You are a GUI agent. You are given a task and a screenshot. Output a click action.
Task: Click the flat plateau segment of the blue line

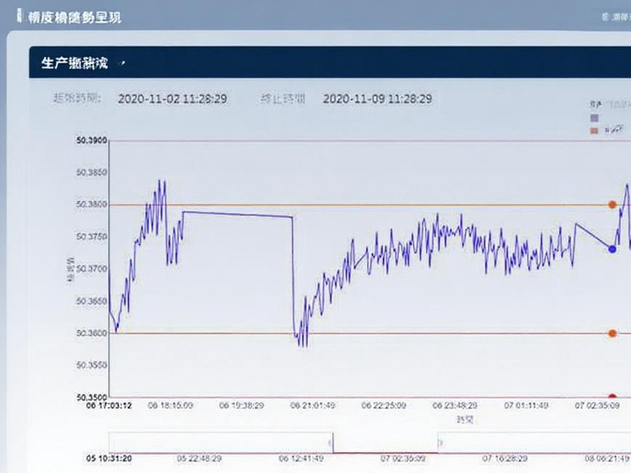[x=237, y=214]
